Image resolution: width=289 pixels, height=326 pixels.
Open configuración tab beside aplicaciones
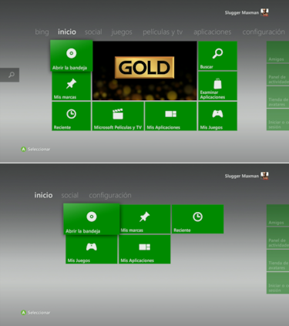tap(264, 32)
